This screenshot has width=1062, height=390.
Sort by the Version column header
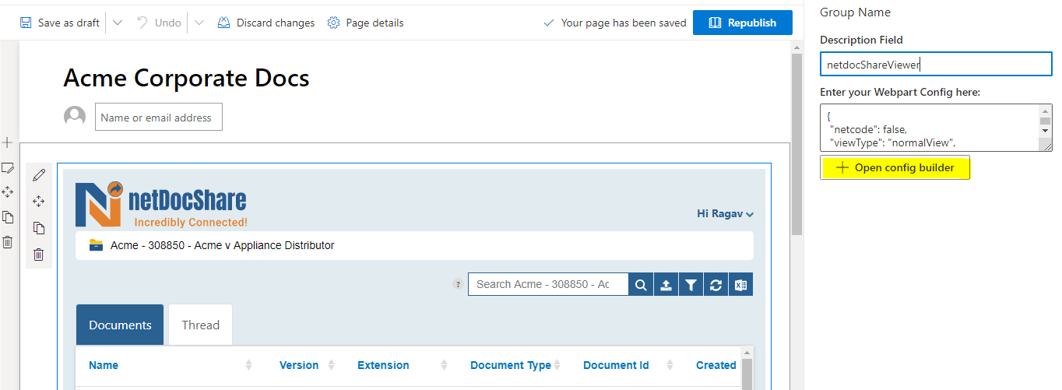pos(299,365)
